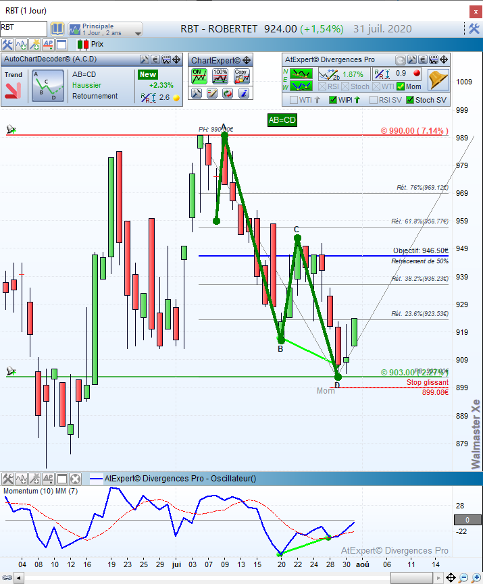Open wrench tools icon at top-right of header
Screen dimensions: 483x584
coord(474,28)
